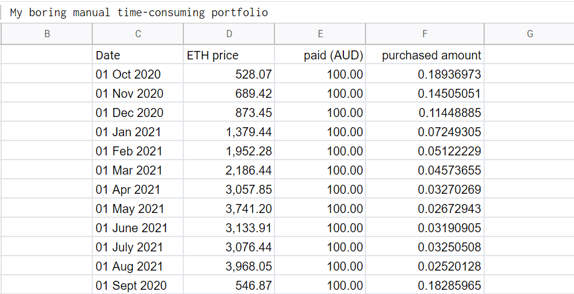Select column F header
The width and height of the screenshot is (574, 294).
coord(425,34)
